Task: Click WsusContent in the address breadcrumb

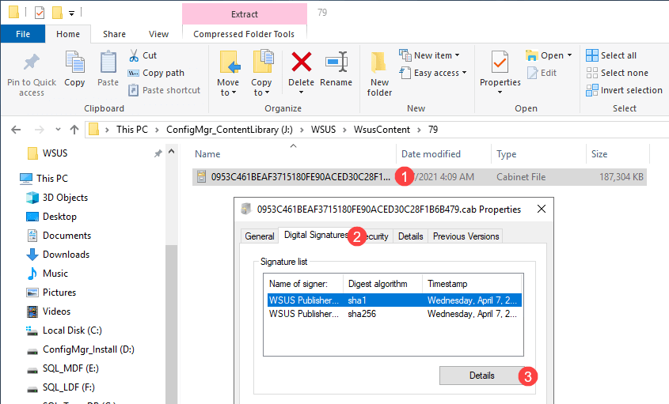Action: coord(382,130)
